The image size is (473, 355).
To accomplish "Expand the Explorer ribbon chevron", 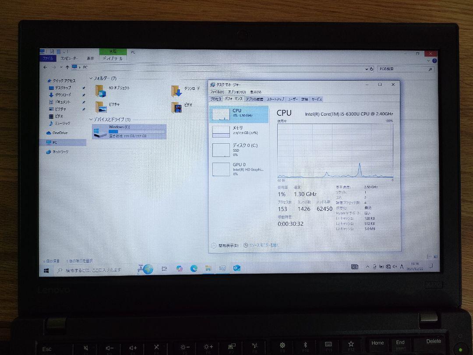I will point(428,60).
